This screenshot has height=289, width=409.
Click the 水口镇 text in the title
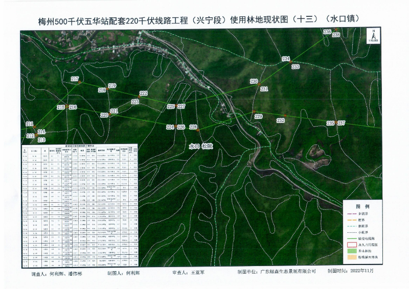pos(342,19)
